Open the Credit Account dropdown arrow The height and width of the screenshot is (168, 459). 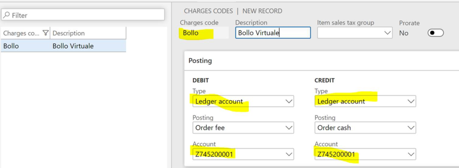411,154
